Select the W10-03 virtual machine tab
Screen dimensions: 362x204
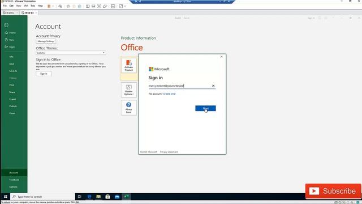pyautogui.click(x=29, y=13)
